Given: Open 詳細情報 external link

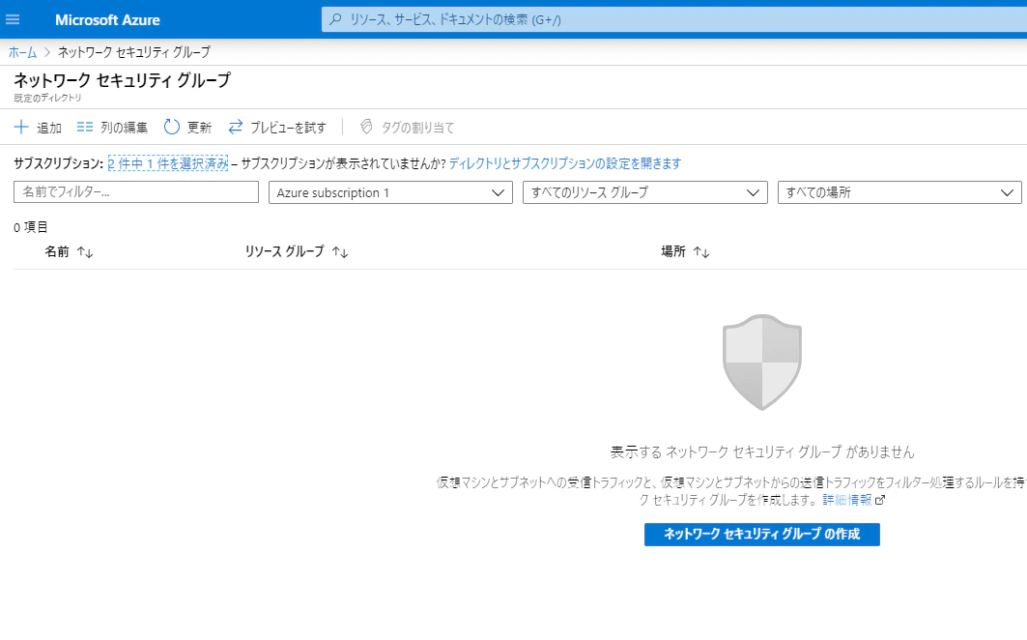Looking at the screenshot, I should click(x=853, y=500).
